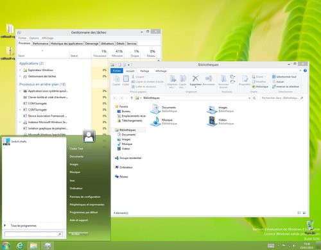Screen dimensions: 321x250
Task: Expand the Application sous-système spouleur row
Action: coord(21,91)
